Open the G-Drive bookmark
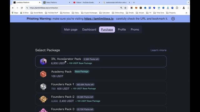The height and width of the screenshot is (112, 200). click(24, 13)
